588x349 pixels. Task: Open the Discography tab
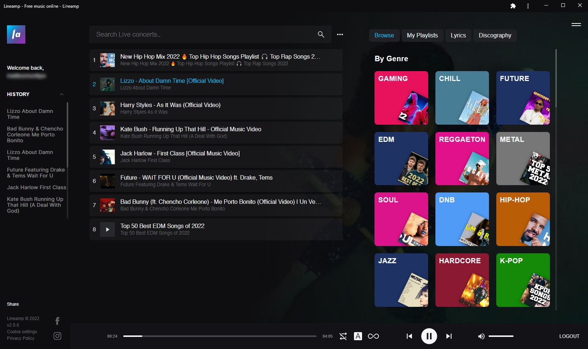(x=495, y=35)
